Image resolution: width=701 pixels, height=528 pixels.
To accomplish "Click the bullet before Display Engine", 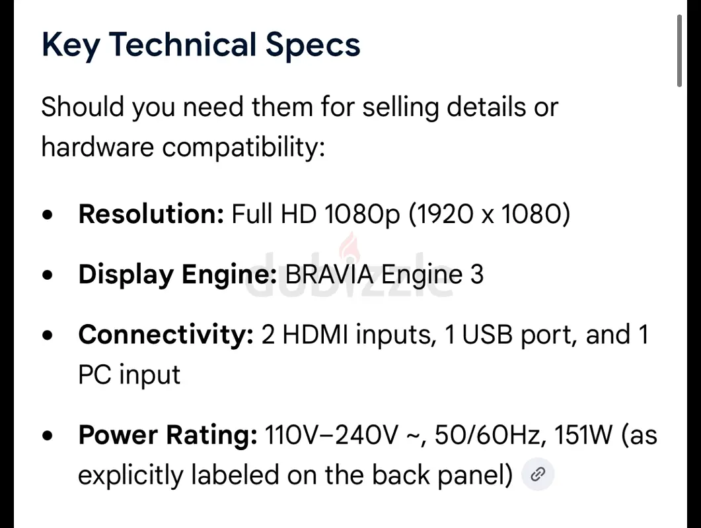I will coord(48,275).
